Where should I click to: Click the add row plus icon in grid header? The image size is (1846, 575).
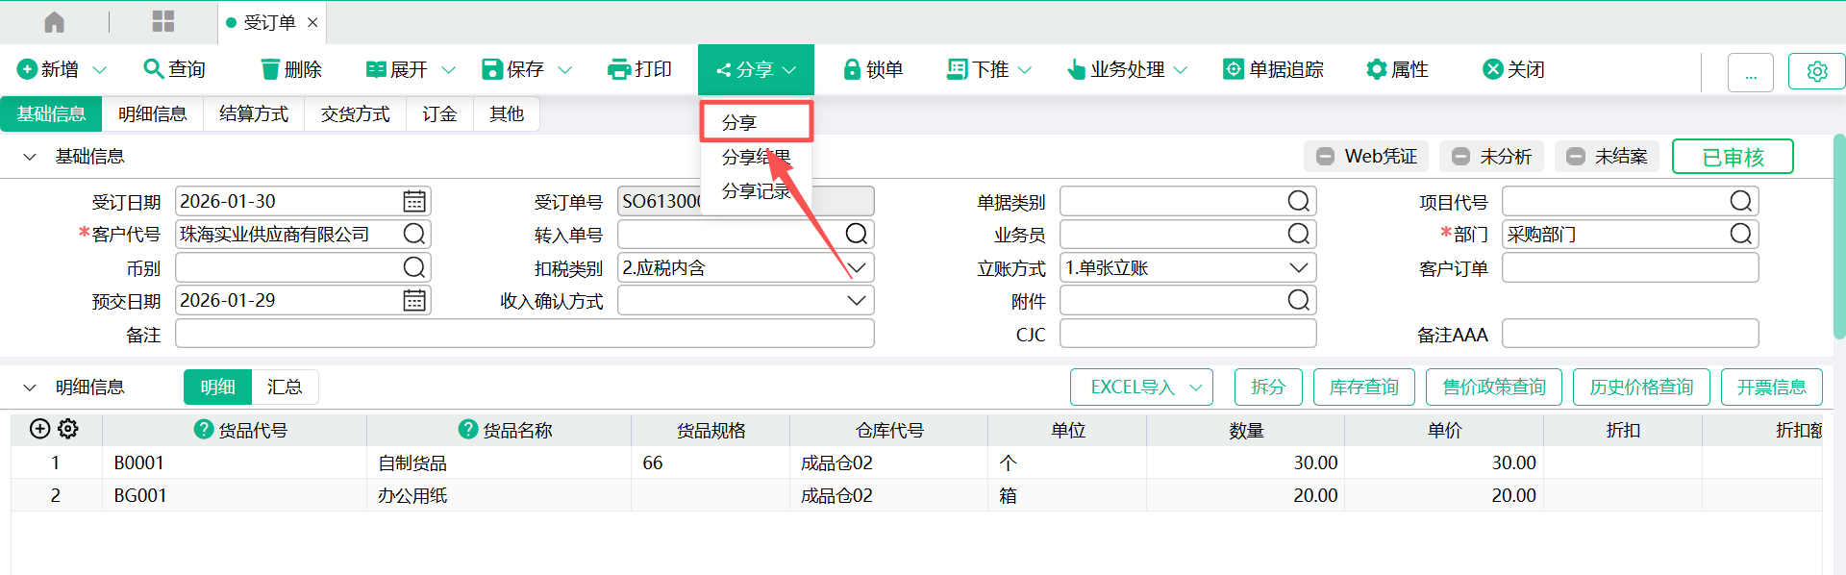(x=39, y=429)
